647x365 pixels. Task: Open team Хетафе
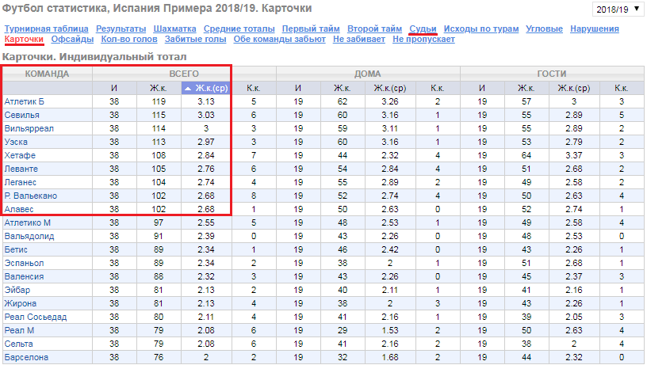[20, 156]
